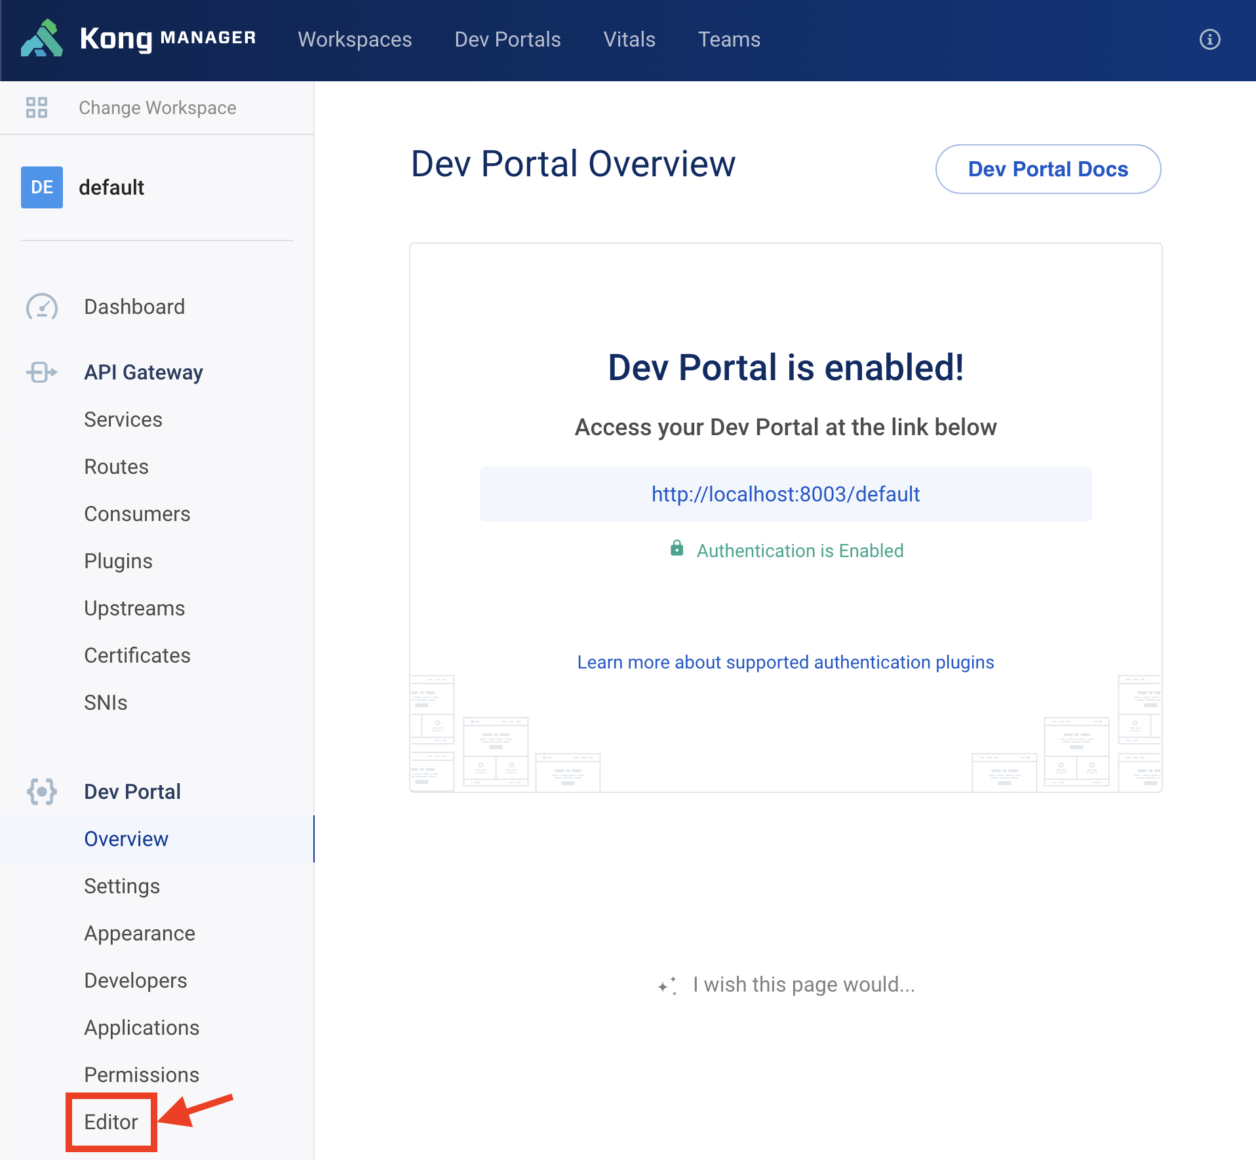
Task: Click the Dev Portal braces icon
Action: coord(42,792)
